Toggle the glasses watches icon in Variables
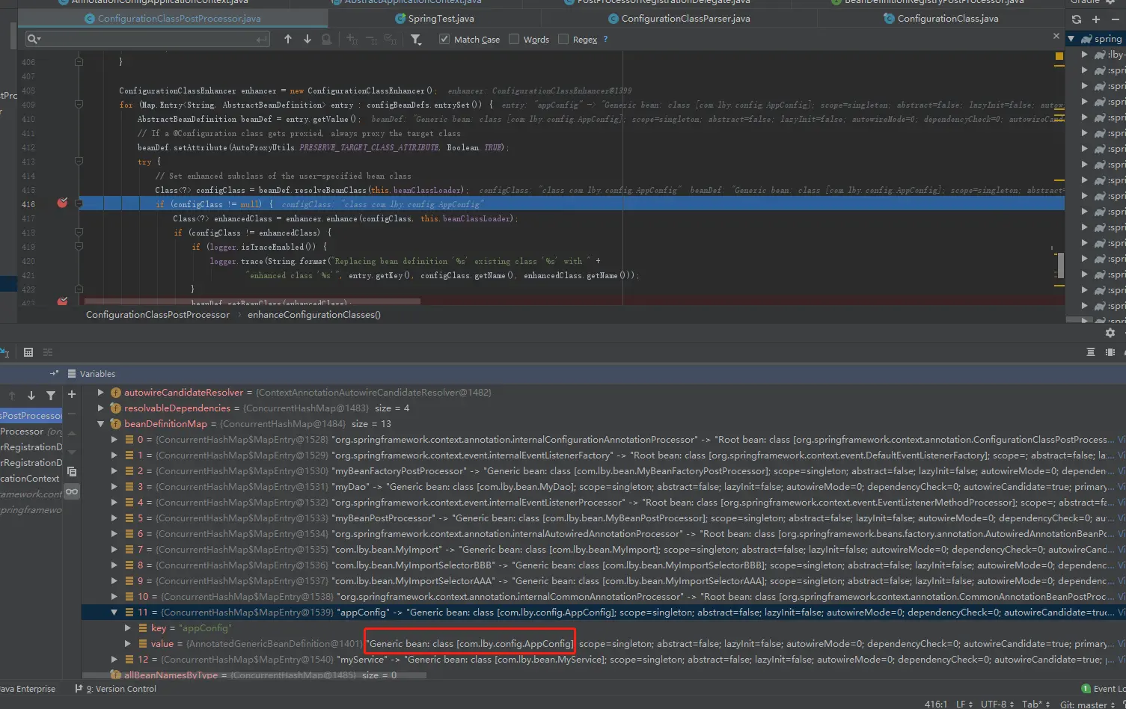Screen dimensions: 1126x709 point(72,491)
